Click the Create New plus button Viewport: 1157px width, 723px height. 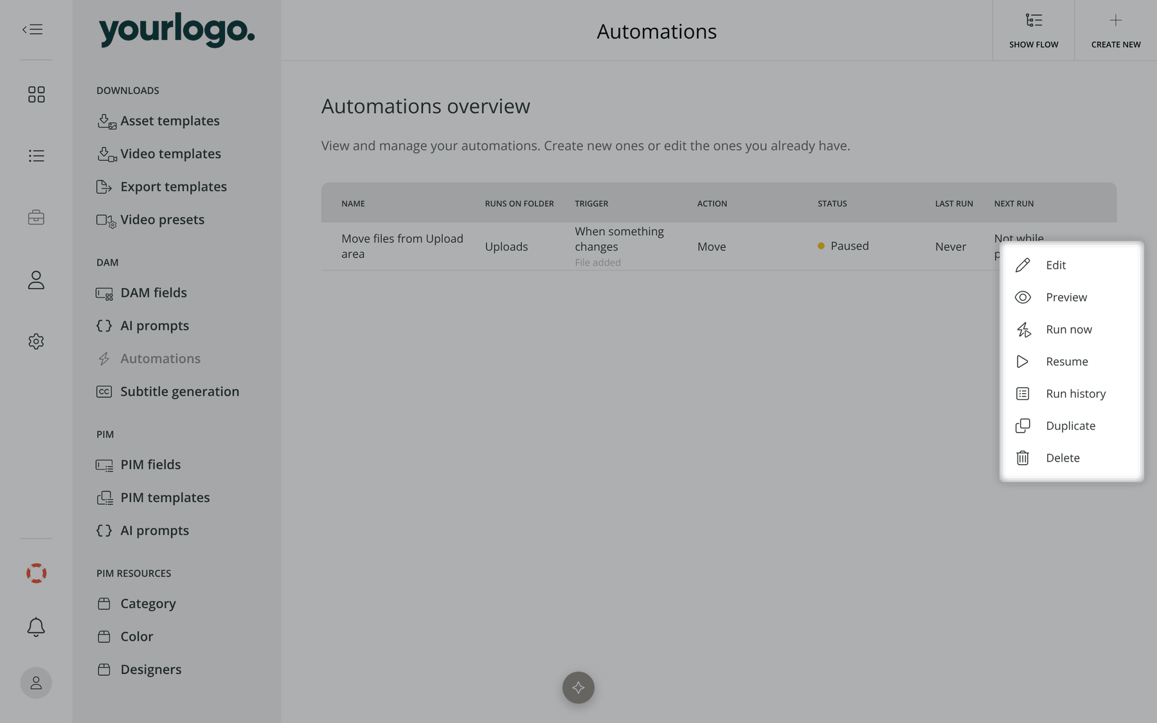click(x=1116, y=30)
